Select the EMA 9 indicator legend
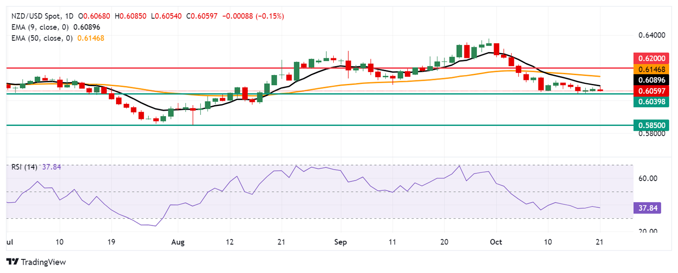Viewport: 678px width, 273px height. click(39, 27)
